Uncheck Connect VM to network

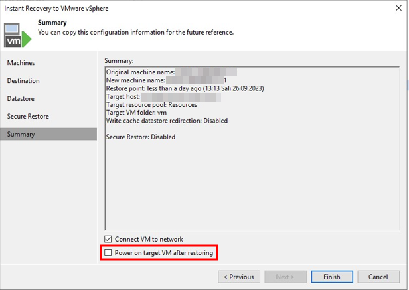108,239
